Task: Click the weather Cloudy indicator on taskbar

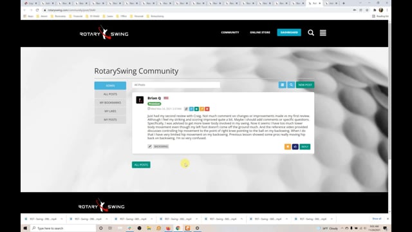Action: pyautogui.click(x=328, y=228)
